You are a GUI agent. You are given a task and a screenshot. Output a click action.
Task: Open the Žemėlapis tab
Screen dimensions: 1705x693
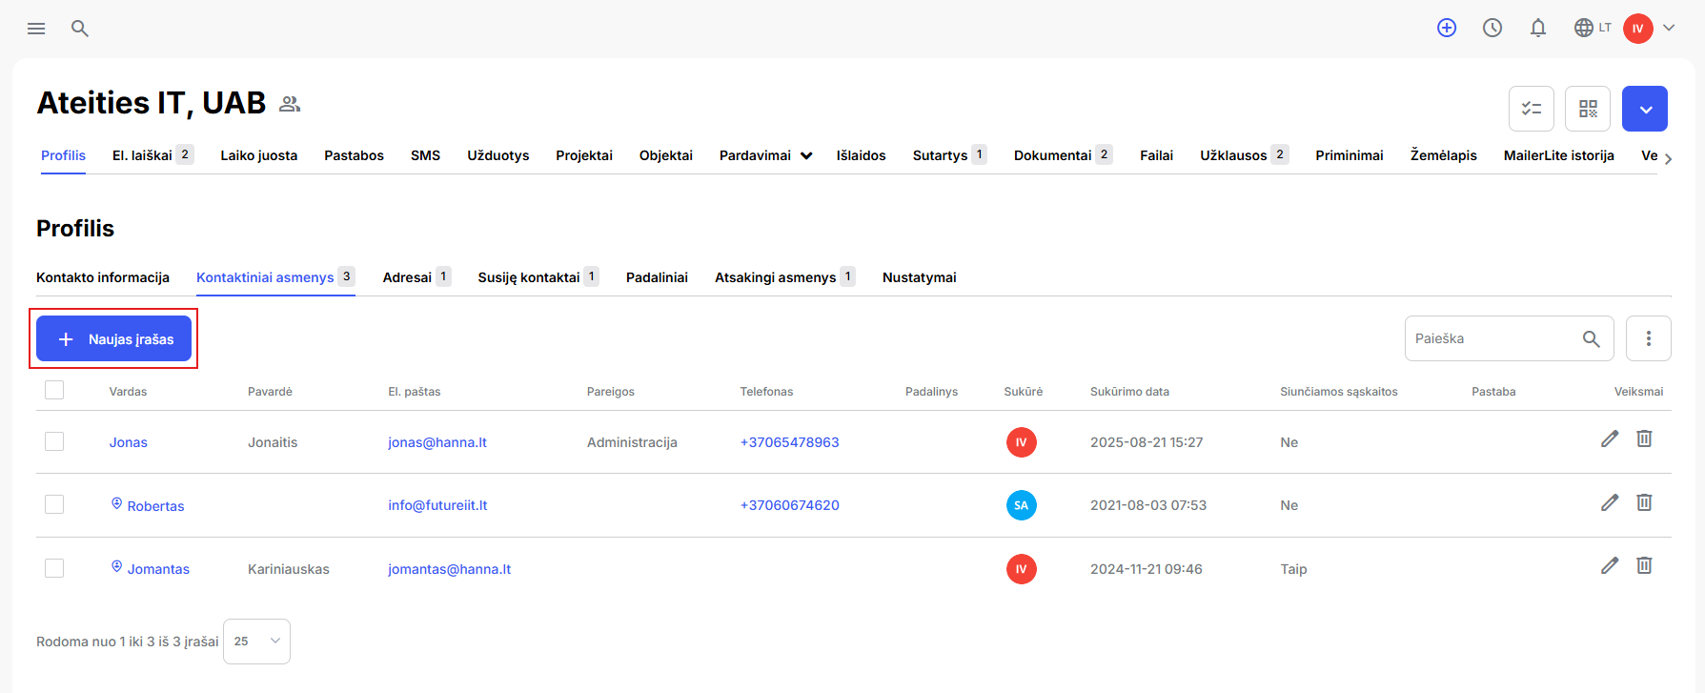click(x=1444, y=155)
